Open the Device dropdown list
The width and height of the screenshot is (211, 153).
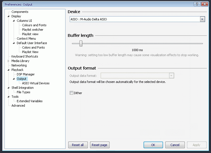pyautogui.click(x=203, y=19)
